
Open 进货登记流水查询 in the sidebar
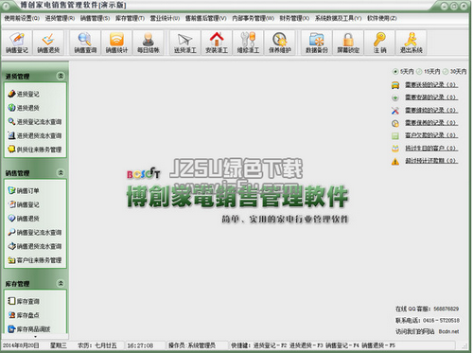click(35, 121)
